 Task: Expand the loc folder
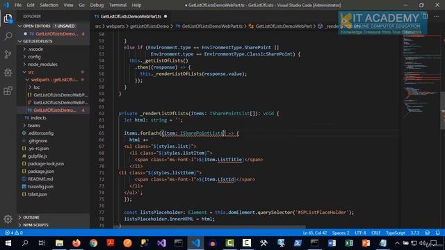pos(36,87)
